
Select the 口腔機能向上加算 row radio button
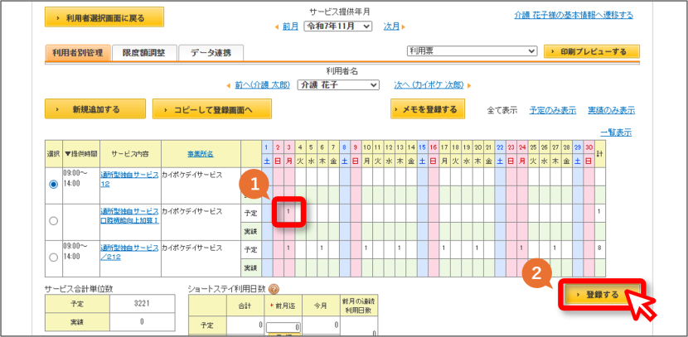tap(54, 221)
